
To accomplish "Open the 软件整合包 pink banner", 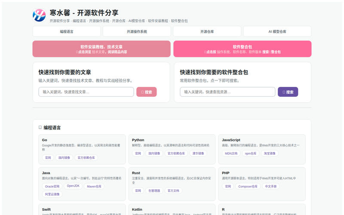I will (x=243, y=49).
